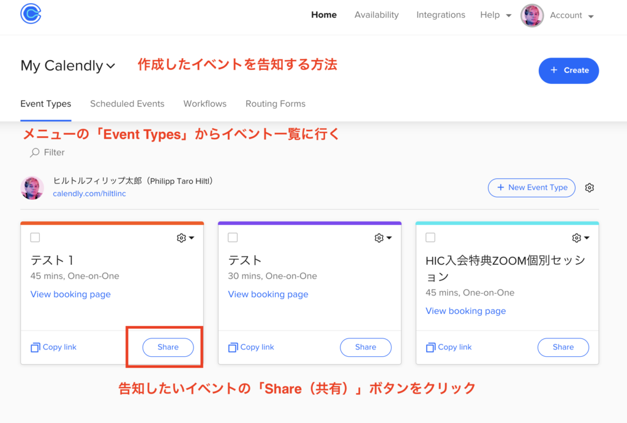Screen dimensions: 627x423
Task: Check the テスト 1 event checkbox
Action: click(35, 237)
